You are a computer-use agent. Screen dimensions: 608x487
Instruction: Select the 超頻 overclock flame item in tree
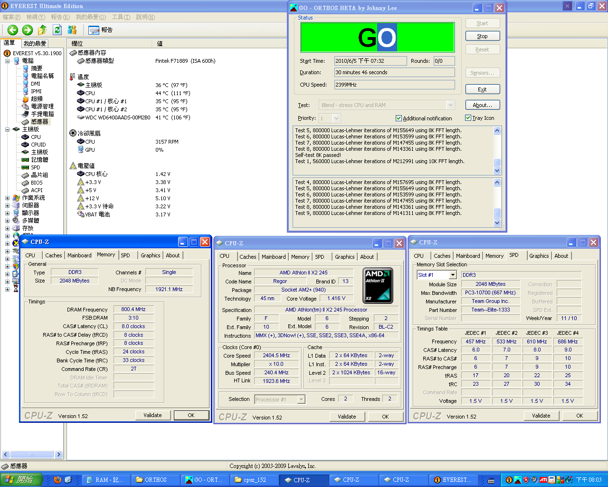tap(36, 99)
